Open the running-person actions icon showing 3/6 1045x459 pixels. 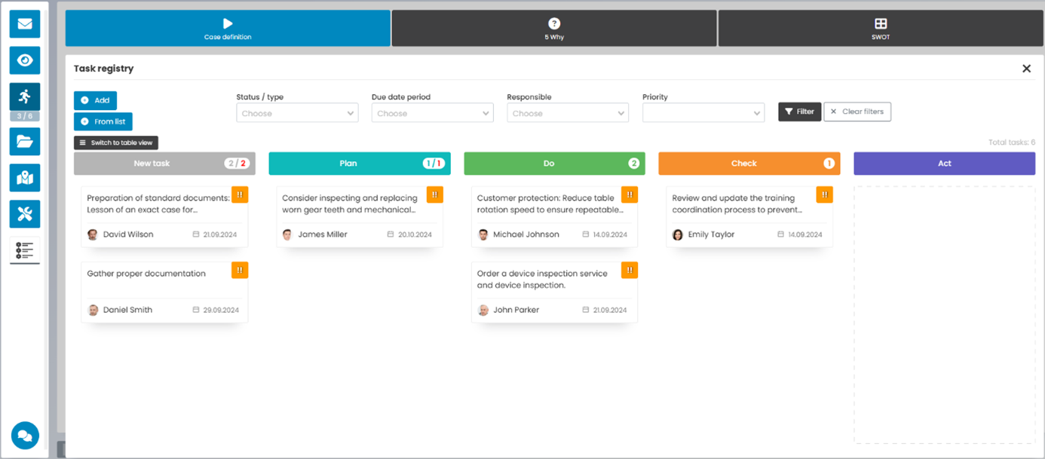[25, 96]
